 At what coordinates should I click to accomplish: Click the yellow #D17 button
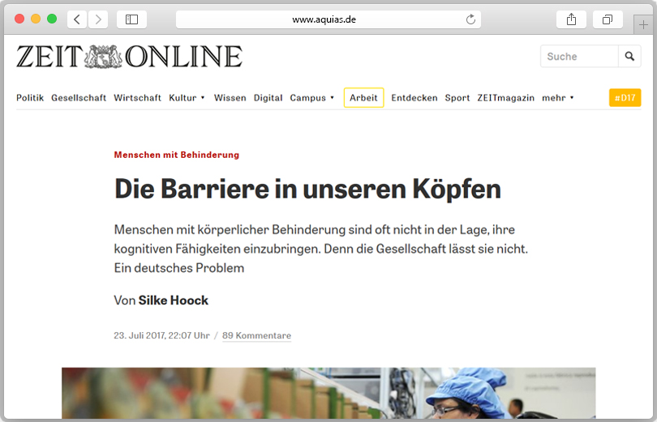tap(625, 97)
